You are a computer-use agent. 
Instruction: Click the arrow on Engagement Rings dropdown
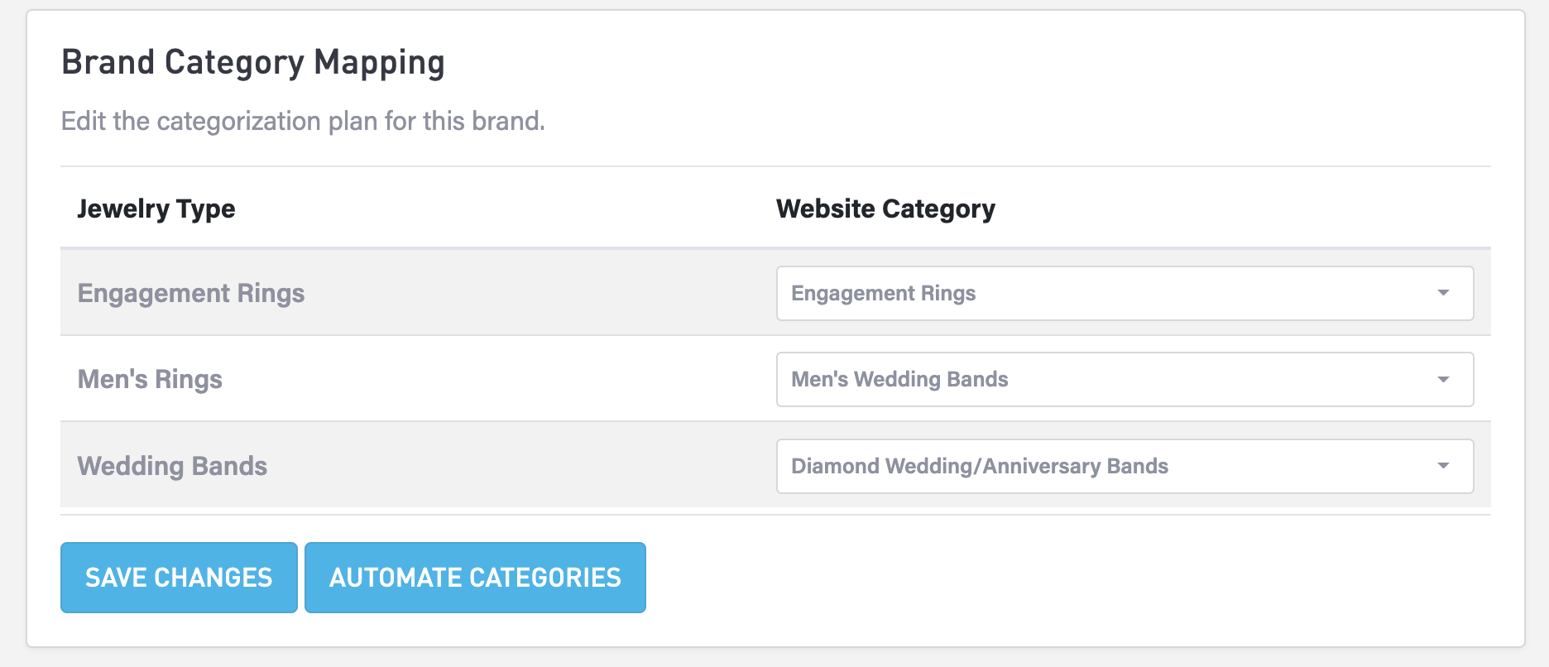(1443, 293)
